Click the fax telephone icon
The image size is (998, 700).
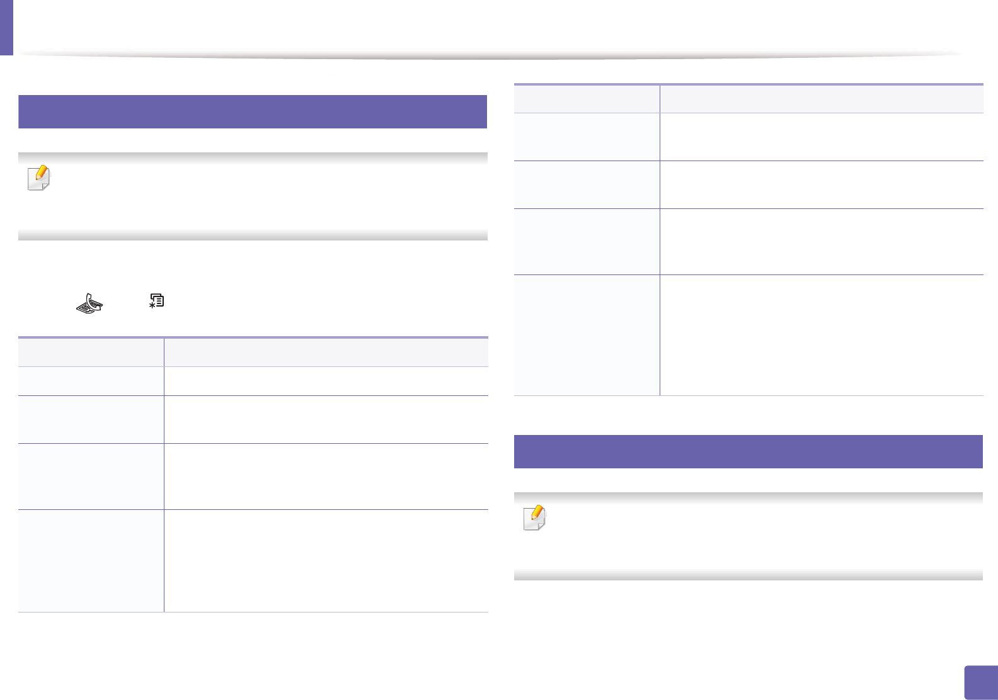click(89, 303)
